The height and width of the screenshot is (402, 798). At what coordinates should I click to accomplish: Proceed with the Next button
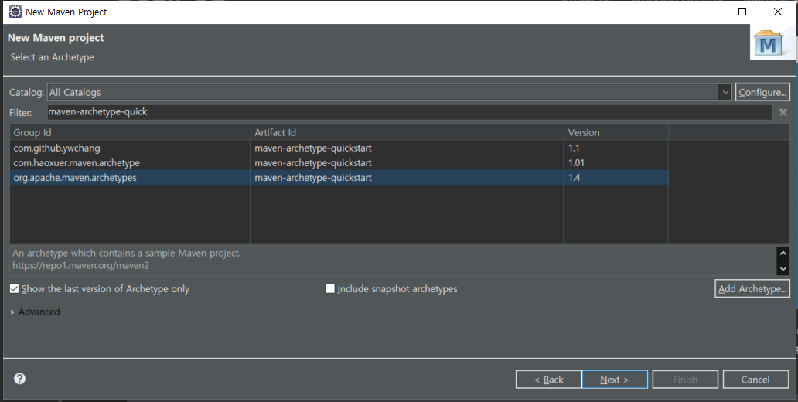point(615,380)
